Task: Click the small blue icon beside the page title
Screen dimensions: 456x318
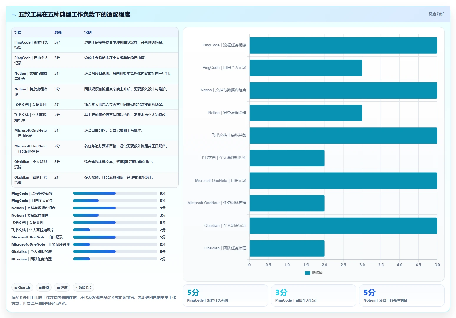Action: point(14,15)
